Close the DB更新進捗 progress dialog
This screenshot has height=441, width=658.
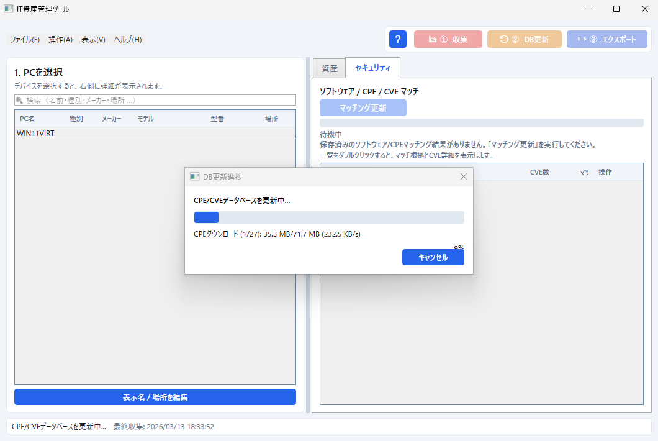463,176
